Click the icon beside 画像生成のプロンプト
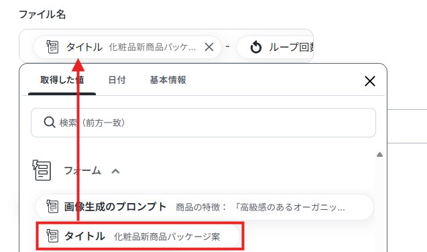Viewport: 427px width, 252px height. tap(52, 206)
